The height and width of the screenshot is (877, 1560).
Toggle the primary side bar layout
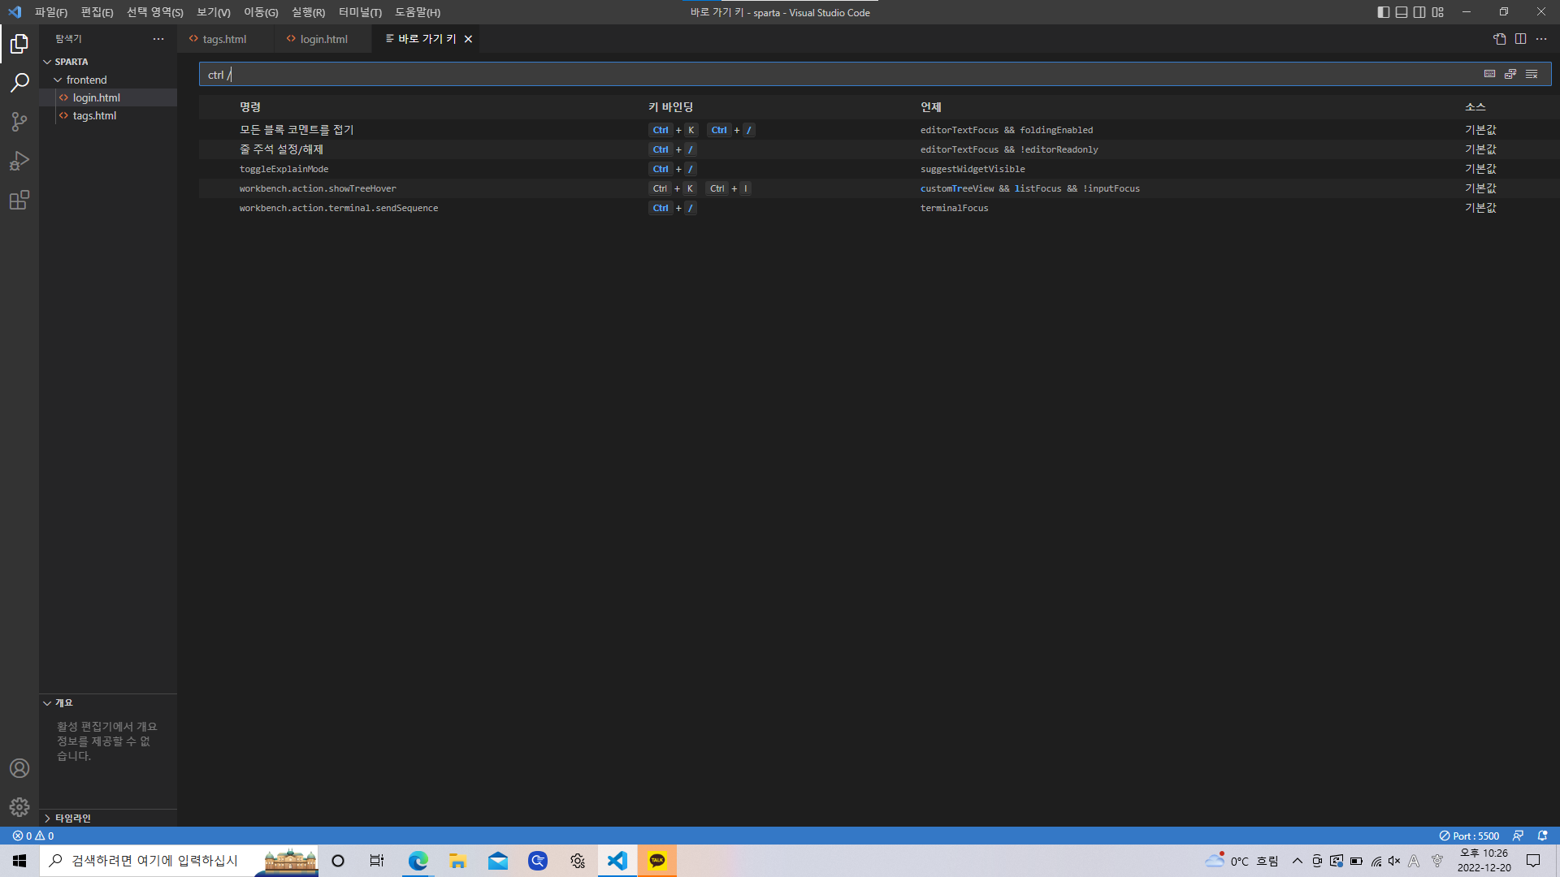click(x=1384, y=12)
